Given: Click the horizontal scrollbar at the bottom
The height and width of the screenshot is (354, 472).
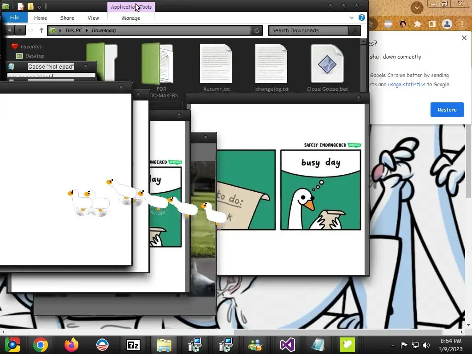Looking at the screenshot, I should (338, 332).
